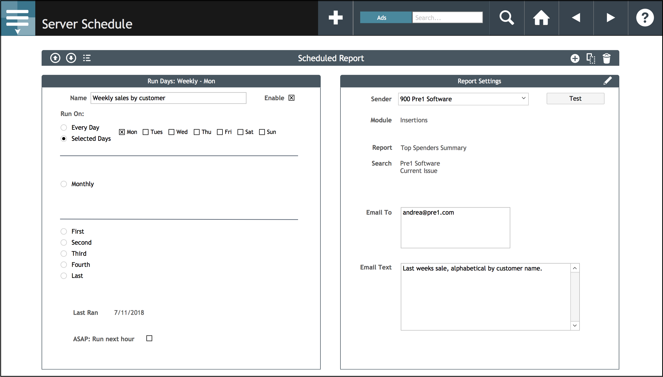Check the Sat checkbox
663x377 pixels.
click(240, 132)
